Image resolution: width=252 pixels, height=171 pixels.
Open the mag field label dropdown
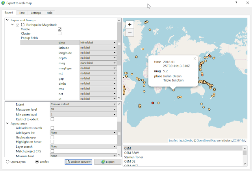98,63
